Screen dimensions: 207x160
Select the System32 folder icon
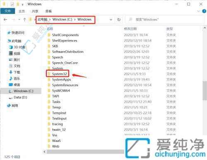pyautogui.click(x=49, y=74)
